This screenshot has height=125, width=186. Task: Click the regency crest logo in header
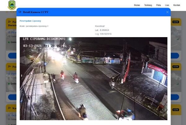pos(12,5)
